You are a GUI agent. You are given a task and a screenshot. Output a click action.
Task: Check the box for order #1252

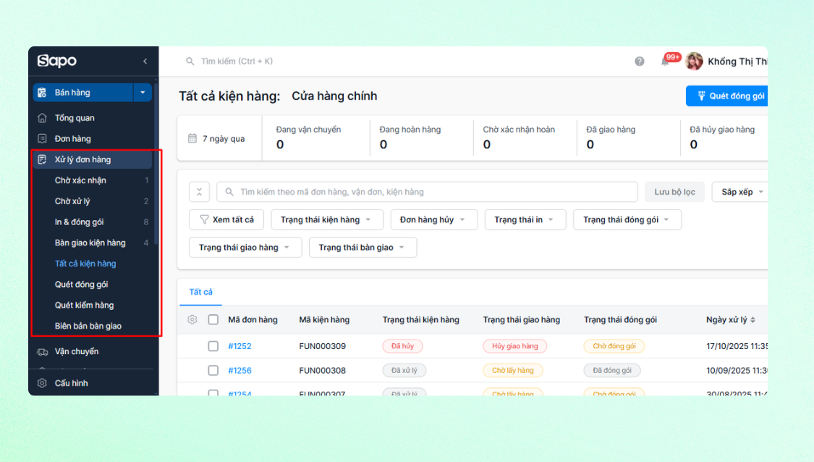(213, 346)
